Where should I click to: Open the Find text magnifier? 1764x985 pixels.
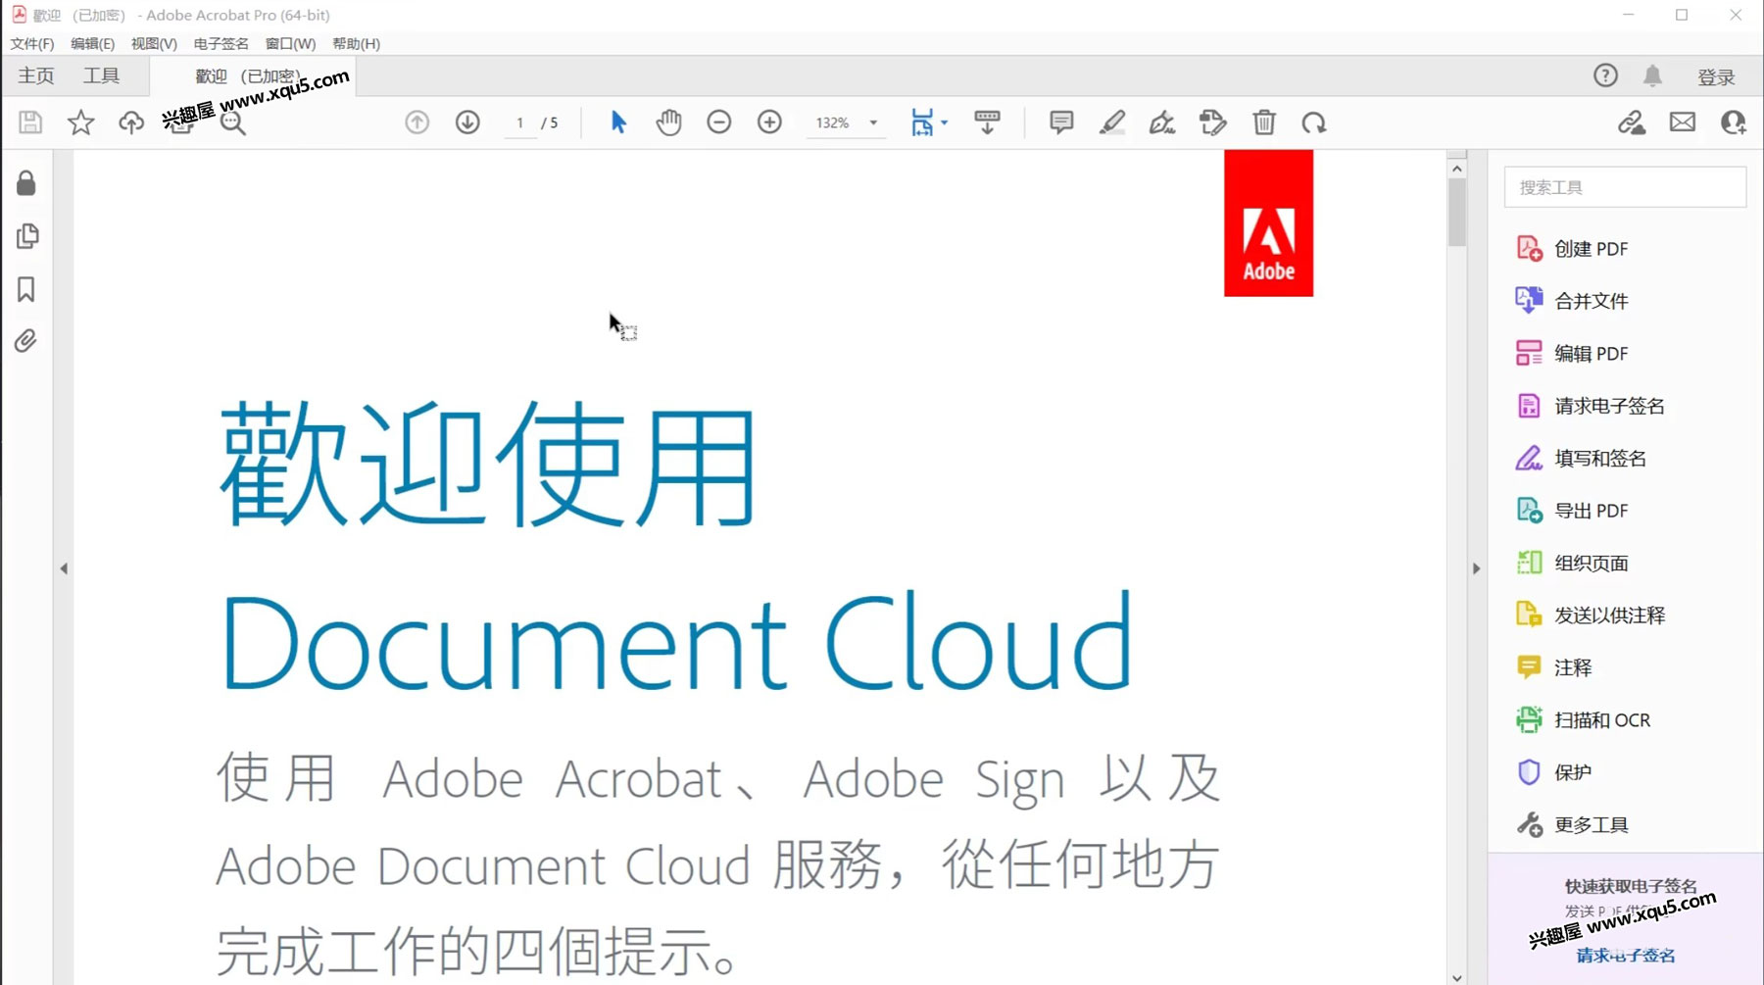pos(233,123)
